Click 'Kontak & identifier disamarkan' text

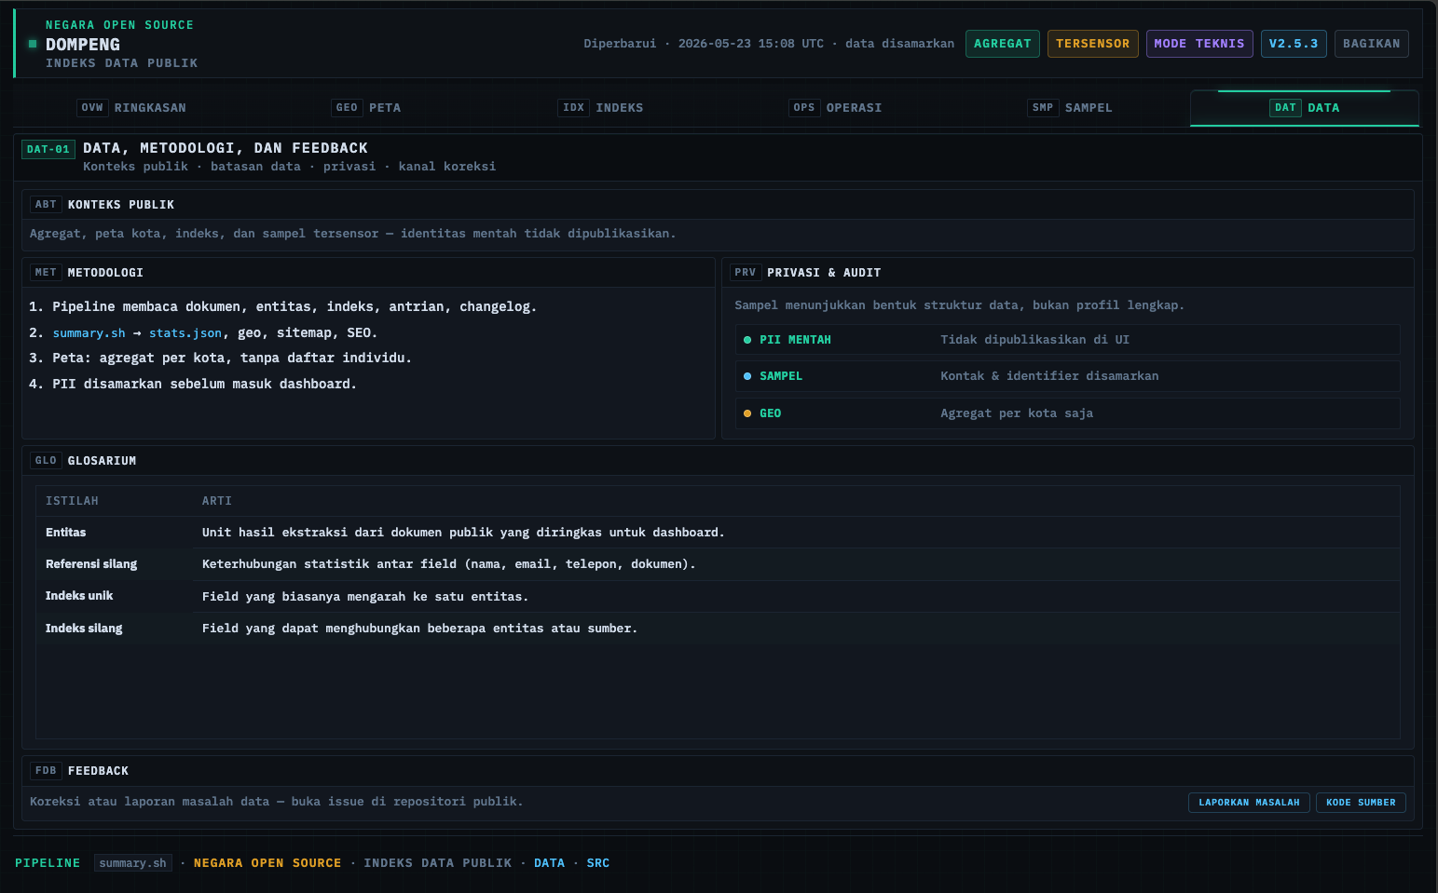(x=1049, y=376)
